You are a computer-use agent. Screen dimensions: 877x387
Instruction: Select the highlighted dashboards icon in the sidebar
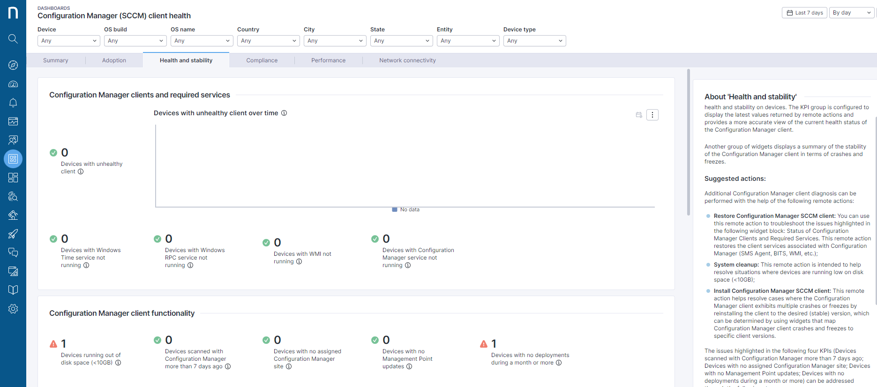pos(13,159)
